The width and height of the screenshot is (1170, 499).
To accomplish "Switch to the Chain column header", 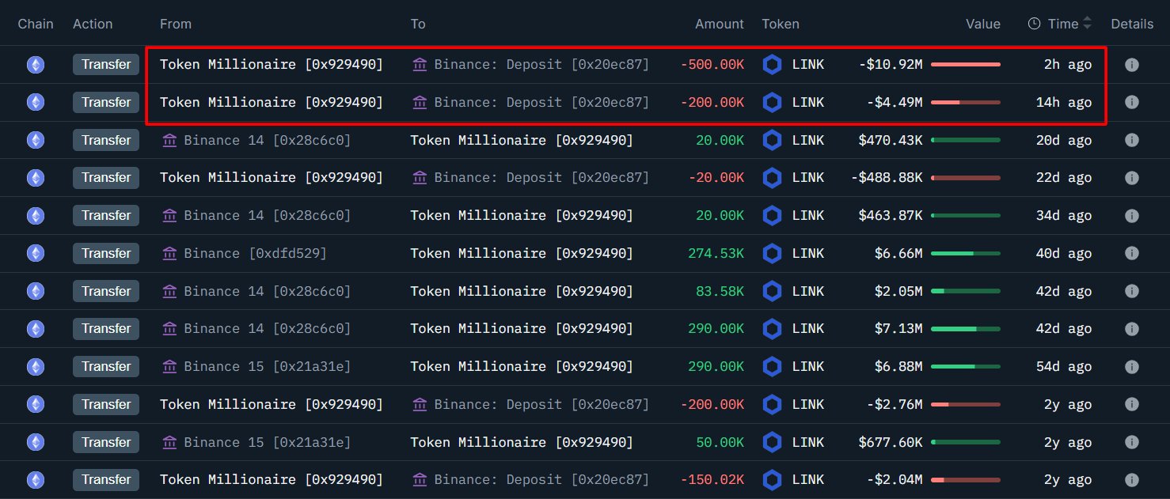I will [x=36, y=24].
